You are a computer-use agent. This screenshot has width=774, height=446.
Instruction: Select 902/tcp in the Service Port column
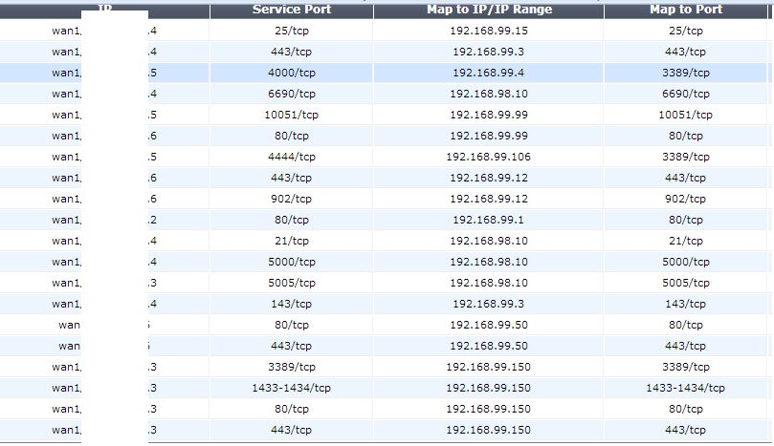coord(291,199)
